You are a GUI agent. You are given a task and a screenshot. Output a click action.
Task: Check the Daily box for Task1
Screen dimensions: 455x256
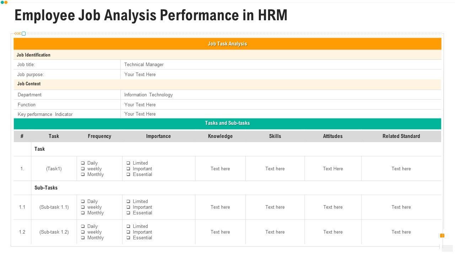point(83,163)
